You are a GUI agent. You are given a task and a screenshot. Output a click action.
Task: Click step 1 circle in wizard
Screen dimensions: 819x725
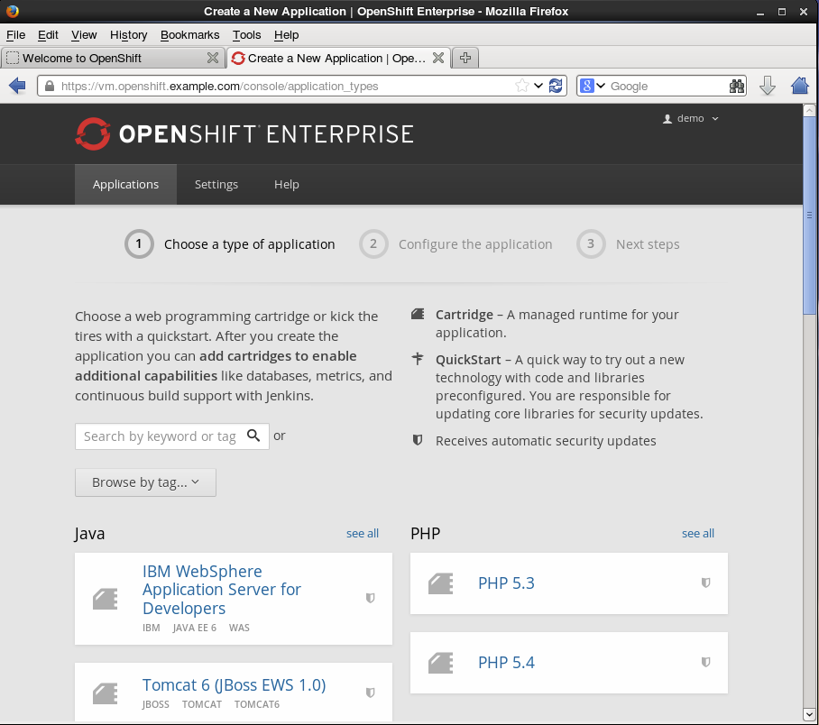(x=139, y=244)
